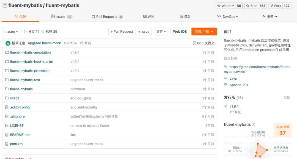Viewport: 297px width, 159px height.
Task: Open the LICENSE file
Action: [x=17, y=125]
